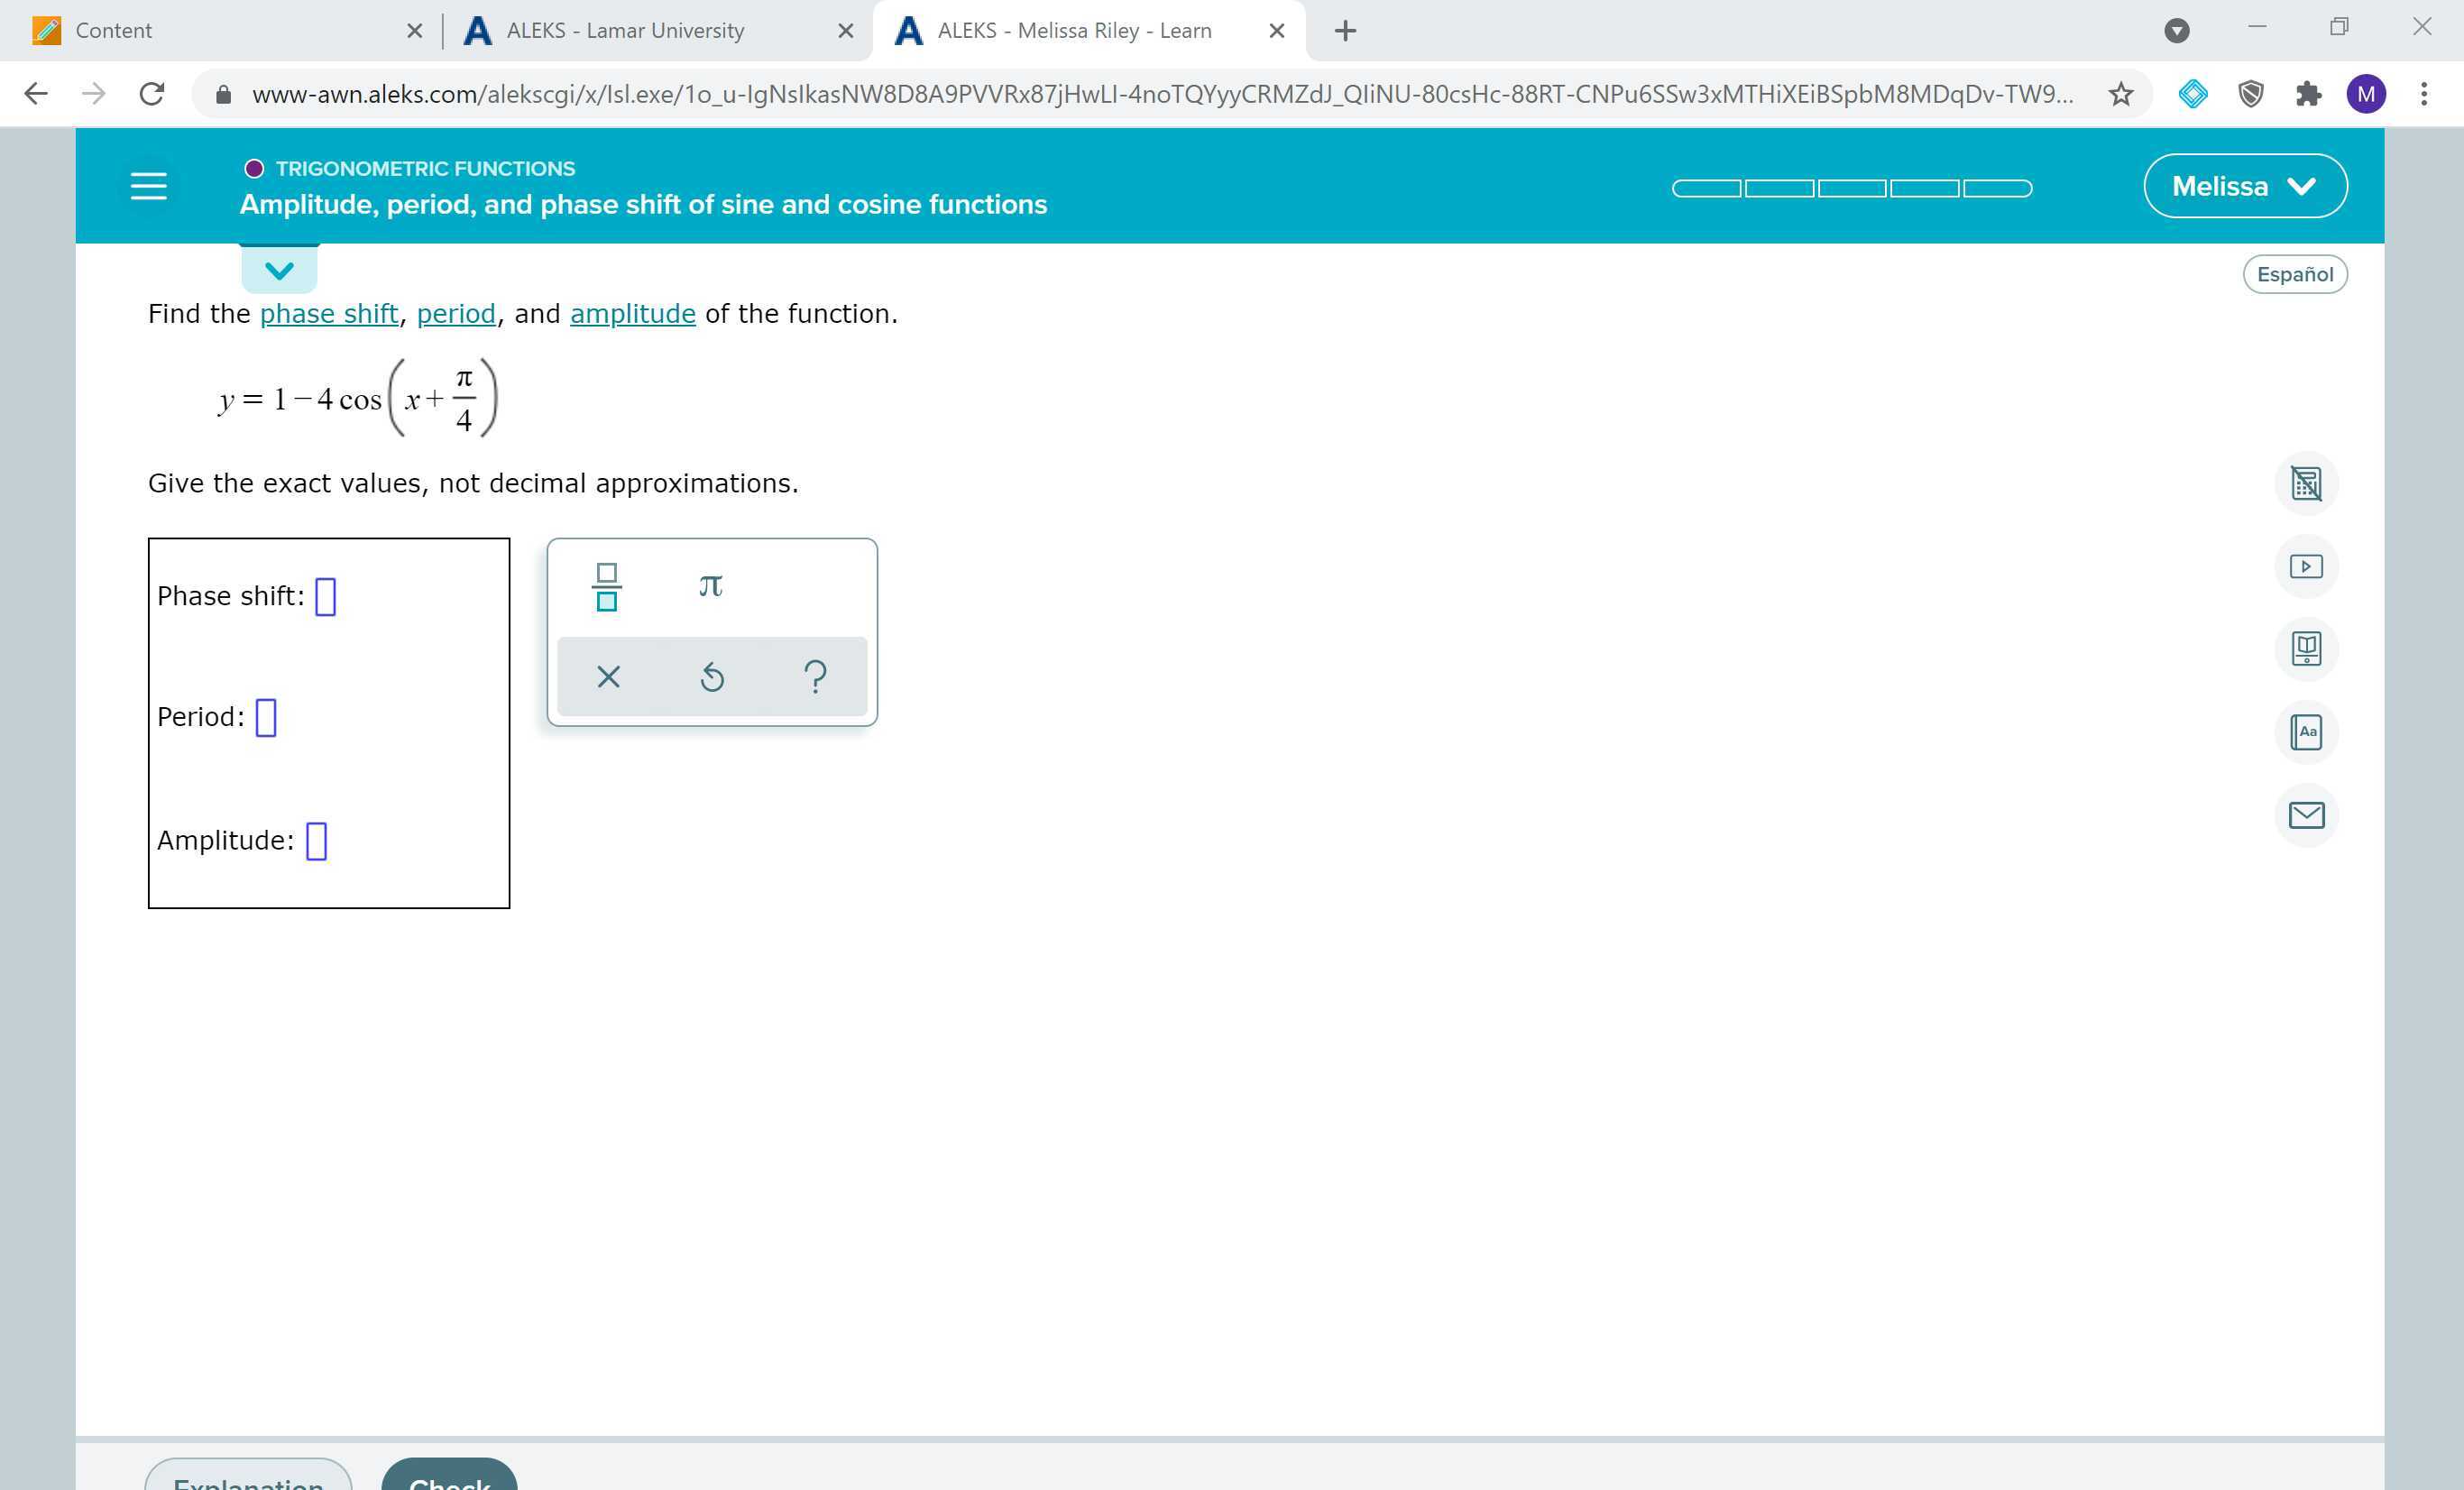This screenshot has height=1490, width=2464.
Task: Open the Aa dictionary icon
Action: click(2305, 732)
